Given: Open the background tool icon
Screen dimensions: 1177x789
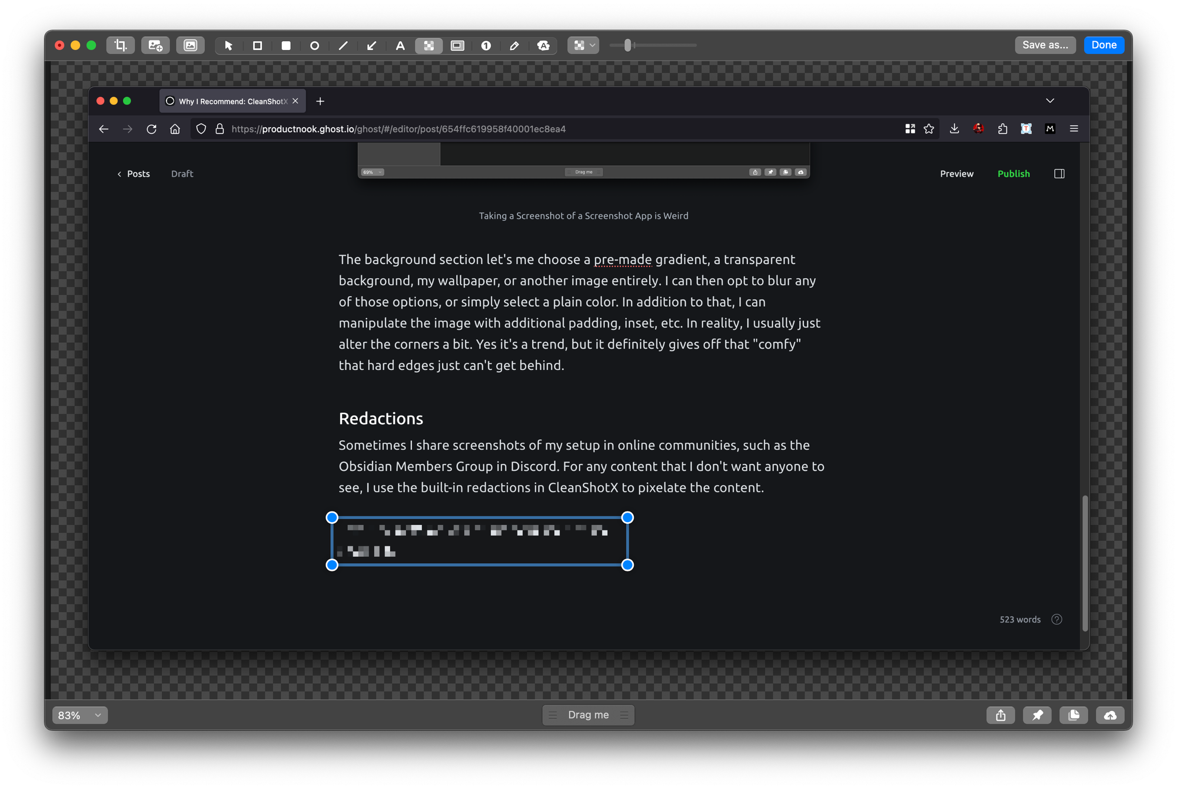Looking at the screenshot, I should pyautogui.click(x=190, y=45).
